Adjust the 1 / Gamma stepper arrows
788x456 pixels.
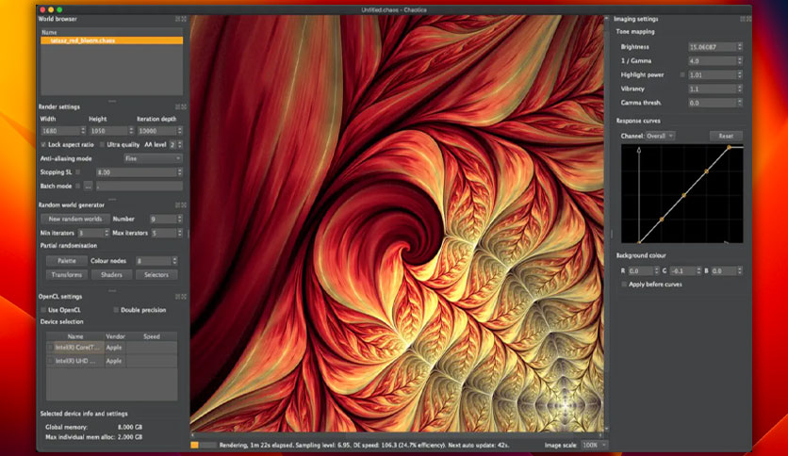739,60
